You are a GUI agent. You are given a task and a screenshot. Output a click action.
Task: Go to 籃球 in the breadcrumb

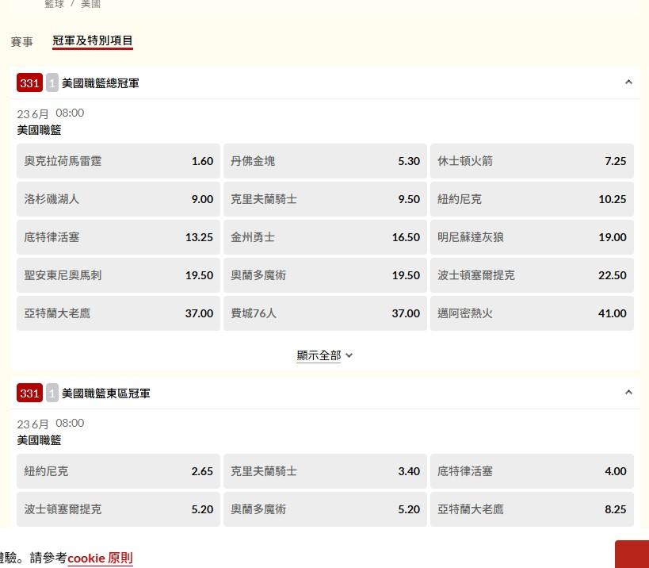[x=54, y=4]
